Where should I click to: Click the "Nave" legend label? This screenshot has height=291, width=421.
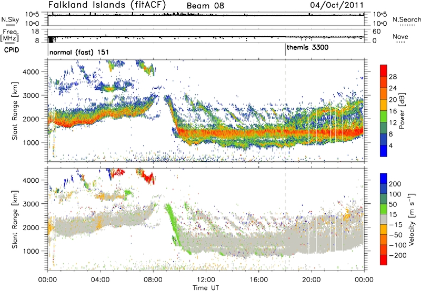click(400, 36)
